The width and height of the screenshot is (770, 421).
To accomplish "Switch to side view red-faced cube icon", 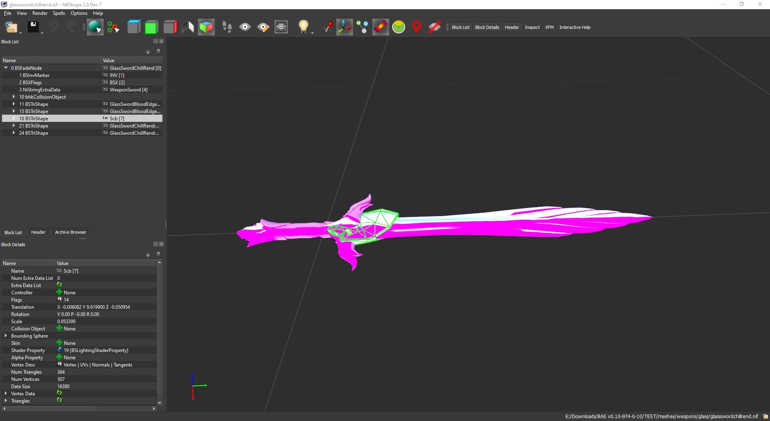I will [x=170, y=27].
